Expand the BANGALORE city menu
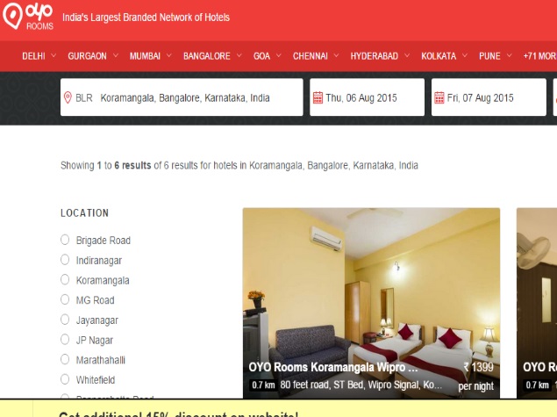Viewport: 557px width, 417px height. click(x=211, y=56)
